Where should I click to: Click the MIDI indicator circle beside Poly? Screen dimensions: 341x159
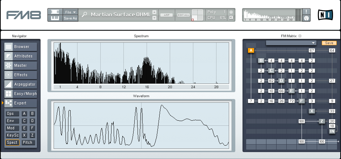coord(231,12)
